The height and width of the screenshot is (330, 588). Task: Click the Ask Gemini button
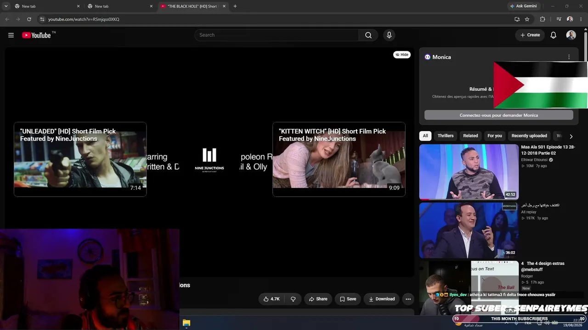[x=523, y=6]
